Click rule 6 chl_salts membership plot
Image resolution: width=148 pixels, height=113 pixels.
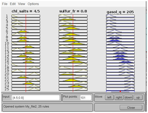point(26,31)
